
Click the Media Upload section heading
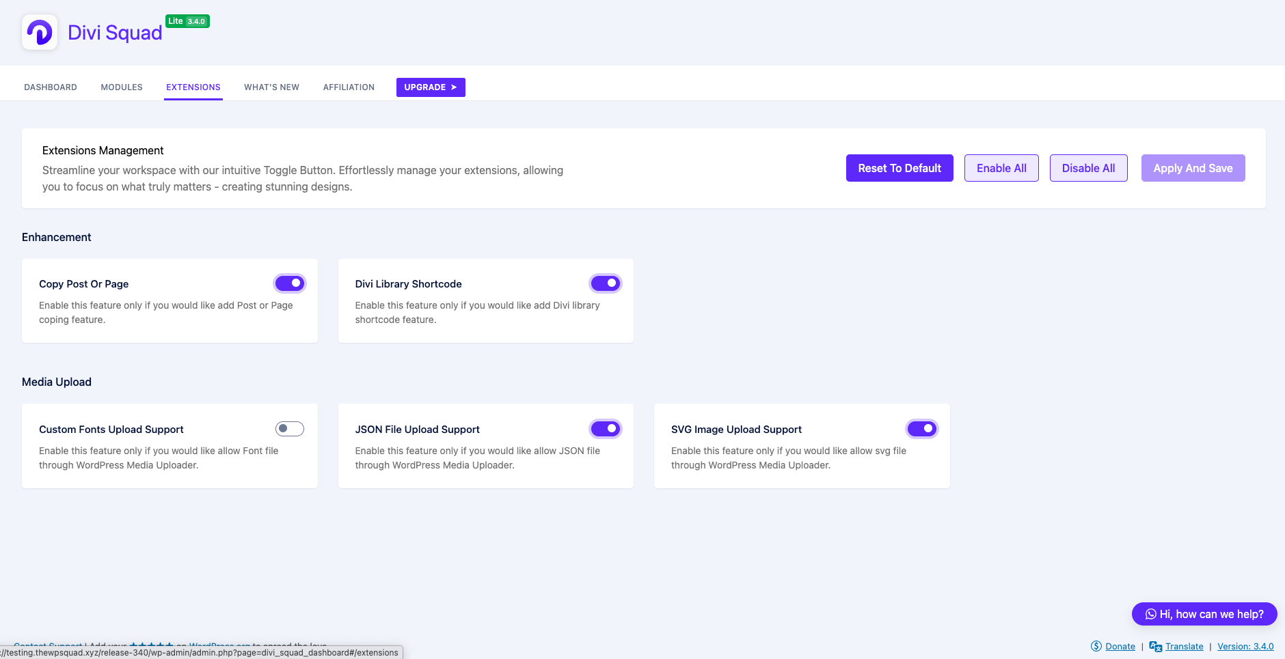56,382
